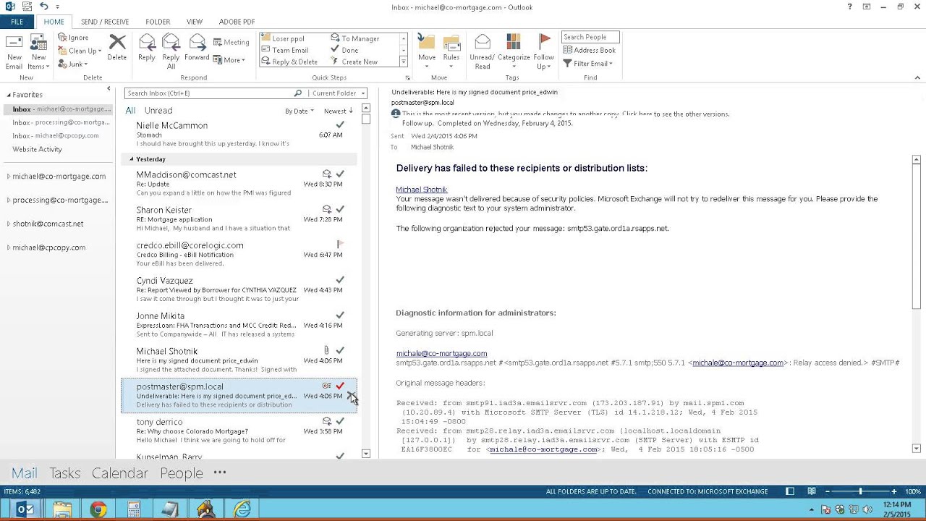Switch to Reading view in status bar

(x=812, y=491)
